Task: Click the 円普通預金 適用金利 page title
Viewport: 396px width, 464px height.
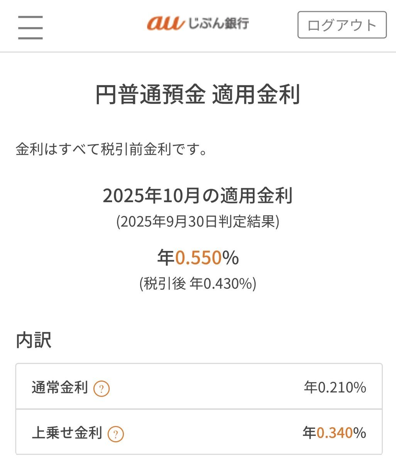Action: [x=198, y=95]
